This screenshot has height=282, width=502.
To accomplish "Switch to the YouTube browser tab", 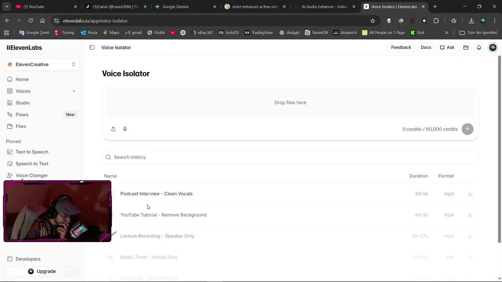I will tap(46, 7).
